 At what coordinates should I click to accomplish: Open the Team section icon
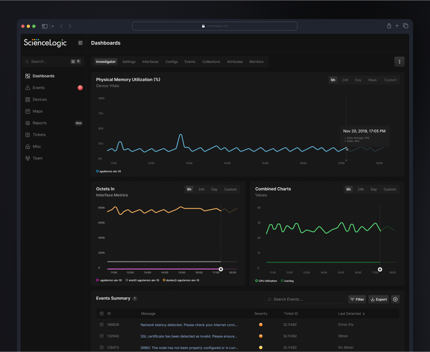[x=28, y=158]
